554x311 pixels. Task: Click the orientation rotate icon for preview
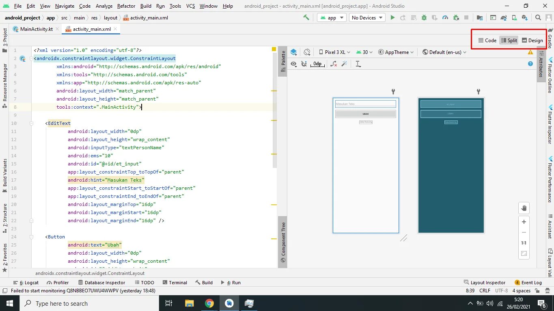click(x=307, y=52)
